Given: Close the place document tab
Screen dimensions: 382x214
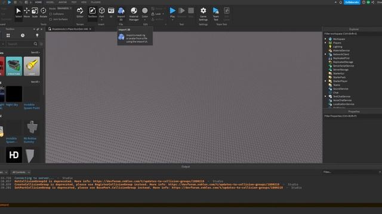Looking at the screenshot, I should (90, 29).
